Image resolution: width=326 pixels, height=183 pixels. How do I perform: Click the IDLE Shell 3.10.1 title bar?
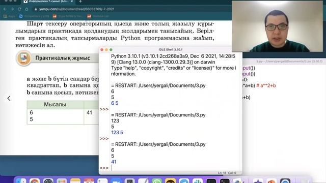[x=171, y=50]
